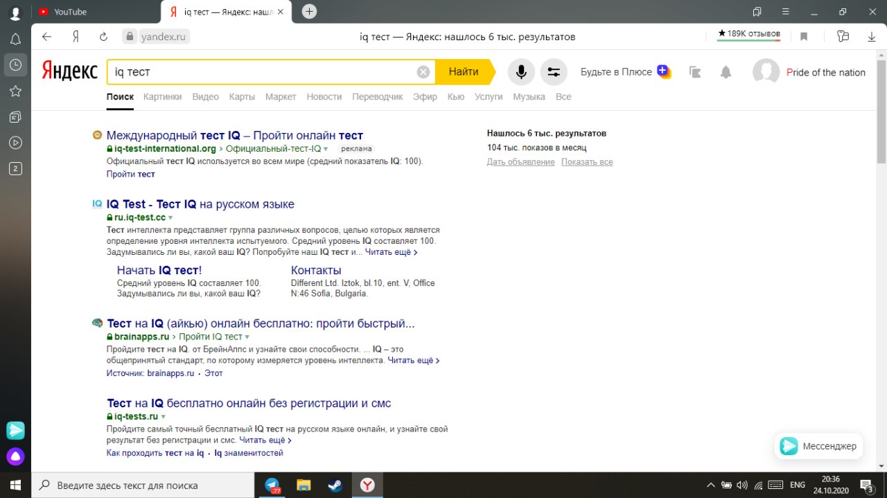Start voice search with microphone
Screen dimensions: 887x498
tap(521, 71)
